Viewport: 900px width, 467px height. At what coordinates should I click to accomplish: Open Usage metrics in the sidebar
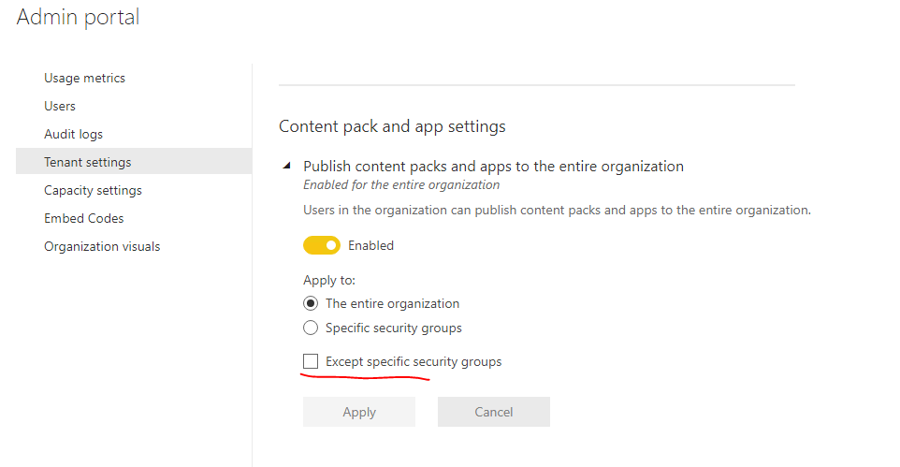click(84, 78)
